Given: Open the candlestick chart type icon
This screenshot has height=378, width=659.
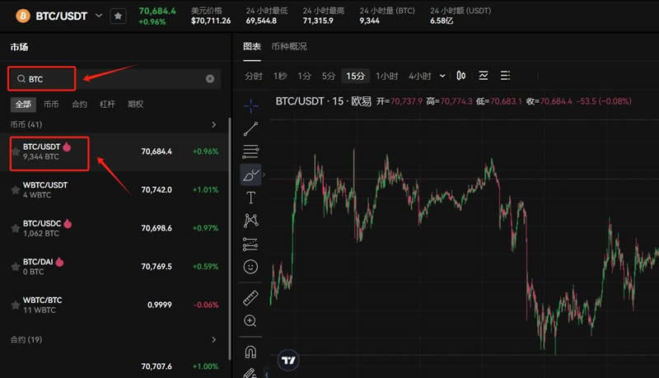Looking at the screenshot, I should [x=461, y=76].
